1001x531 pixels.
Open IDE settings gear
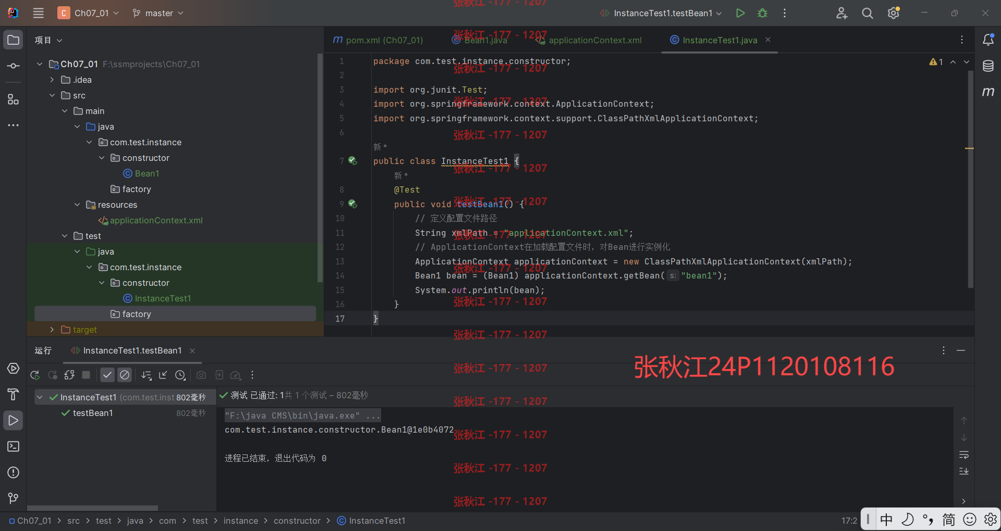click(894, 13)
